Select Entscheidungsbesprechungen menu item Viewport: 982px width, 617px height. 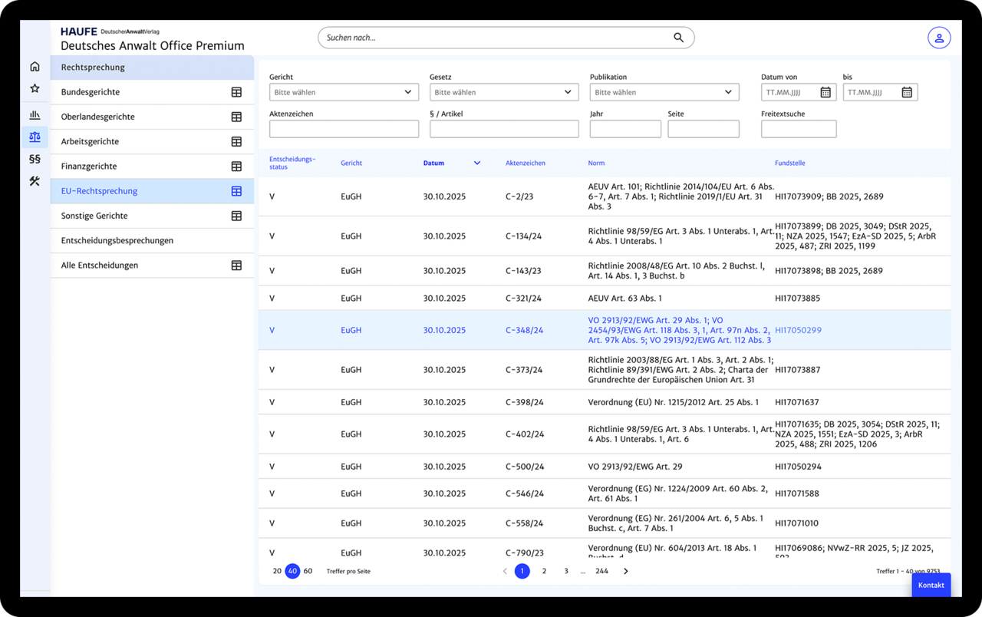pyautogui.click(x=117, y=241)
